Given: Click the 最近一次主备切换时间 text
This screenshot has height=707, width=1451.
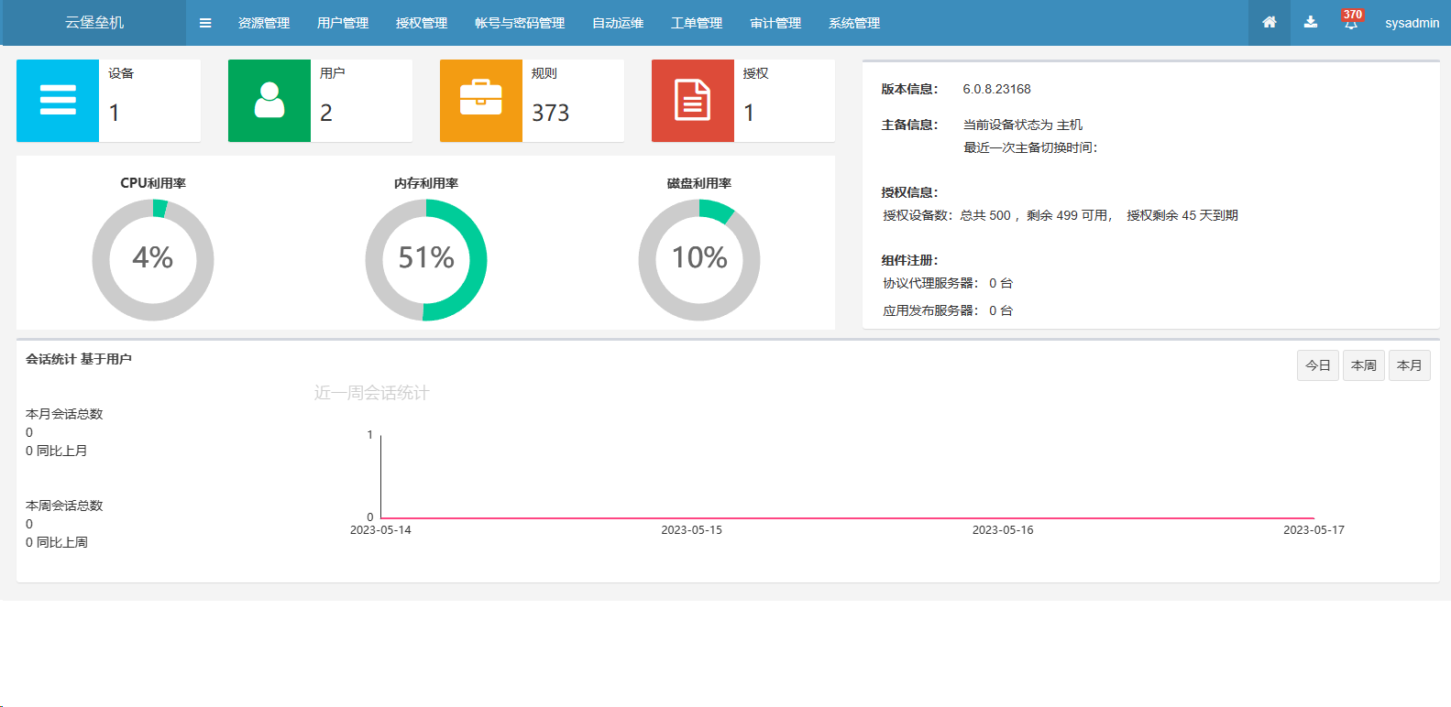Looking at the screenshot, I should tap(1030, 147).
